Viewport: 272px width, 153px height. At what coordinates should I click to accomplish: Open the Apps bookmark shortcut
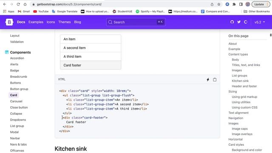point(8,11)
